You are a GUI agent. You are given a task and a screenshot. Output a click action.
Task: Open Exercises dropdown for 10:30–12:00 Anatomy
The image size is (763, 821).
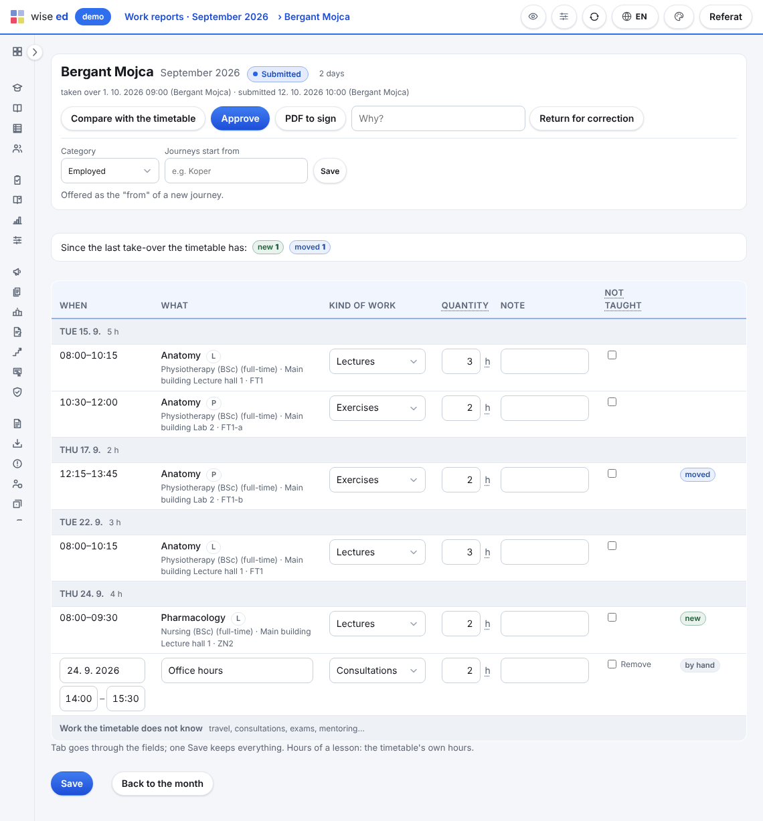pos(377,408)
